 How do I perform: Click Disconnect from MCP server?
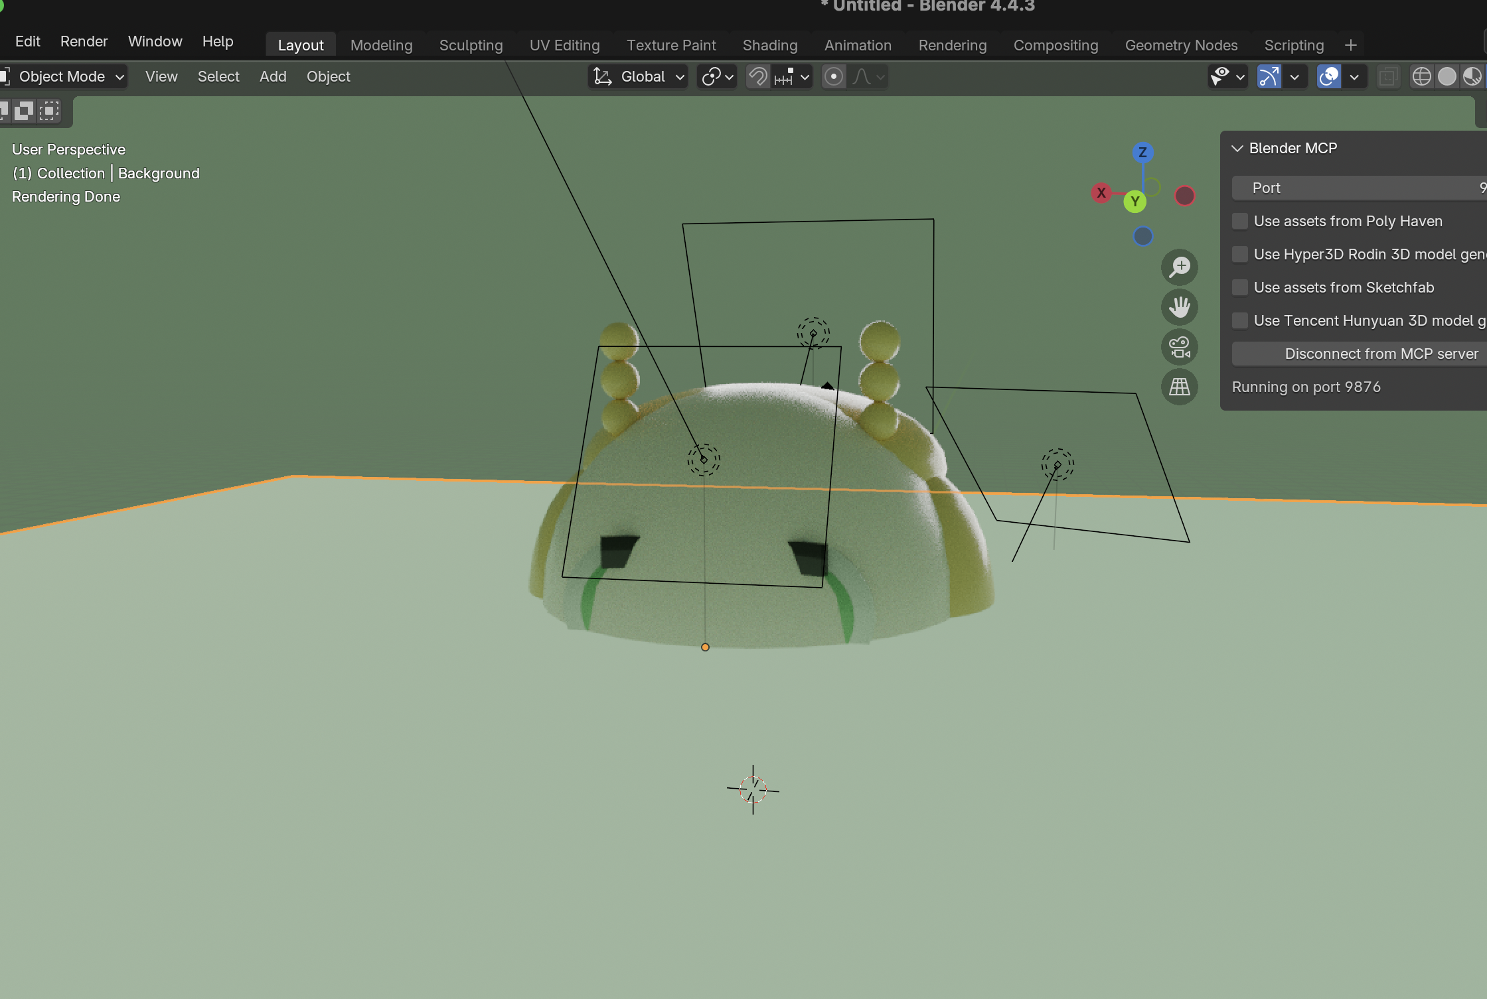click(1381, 354)
